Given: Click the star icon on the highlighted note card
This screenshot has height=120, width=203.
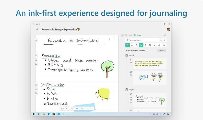Looking at the screenshot, I should pyautogui.click(x=131, y=62).
